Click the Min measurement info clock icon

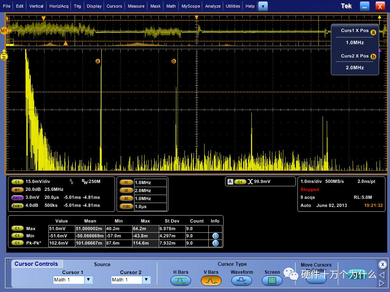pyautogui.click(x=215, y=236)
